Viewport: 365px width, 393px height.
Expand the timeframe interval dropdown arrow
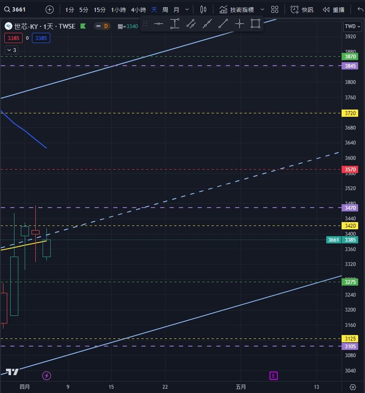[187, 9]
